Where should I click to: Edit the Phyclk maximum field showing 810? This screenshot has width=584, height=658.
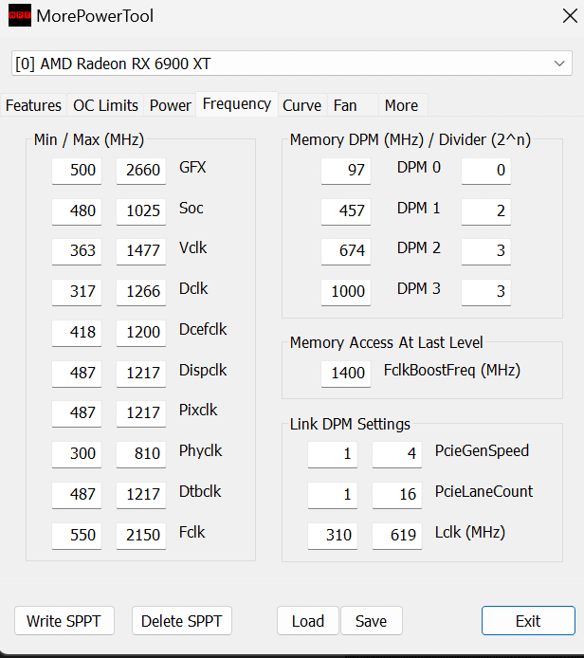[141, 453]
